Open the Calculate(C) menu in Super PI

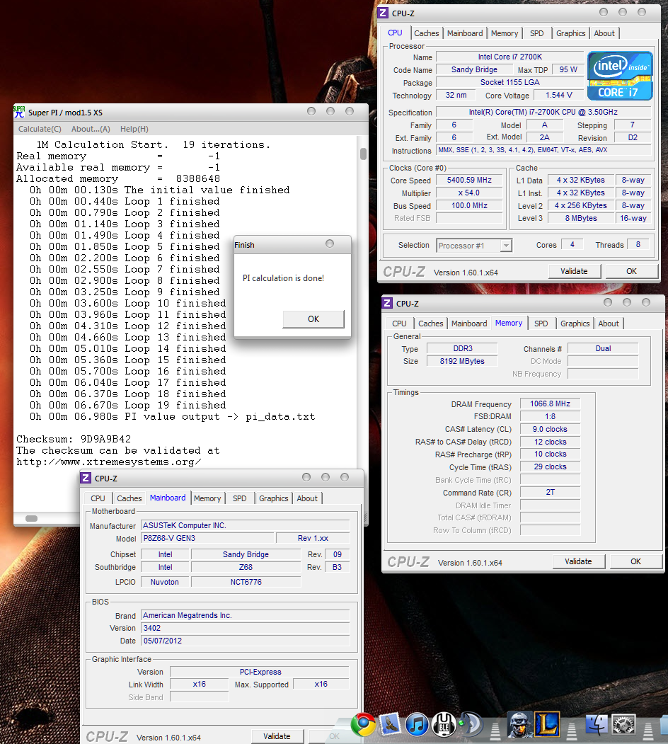[40, 129]
